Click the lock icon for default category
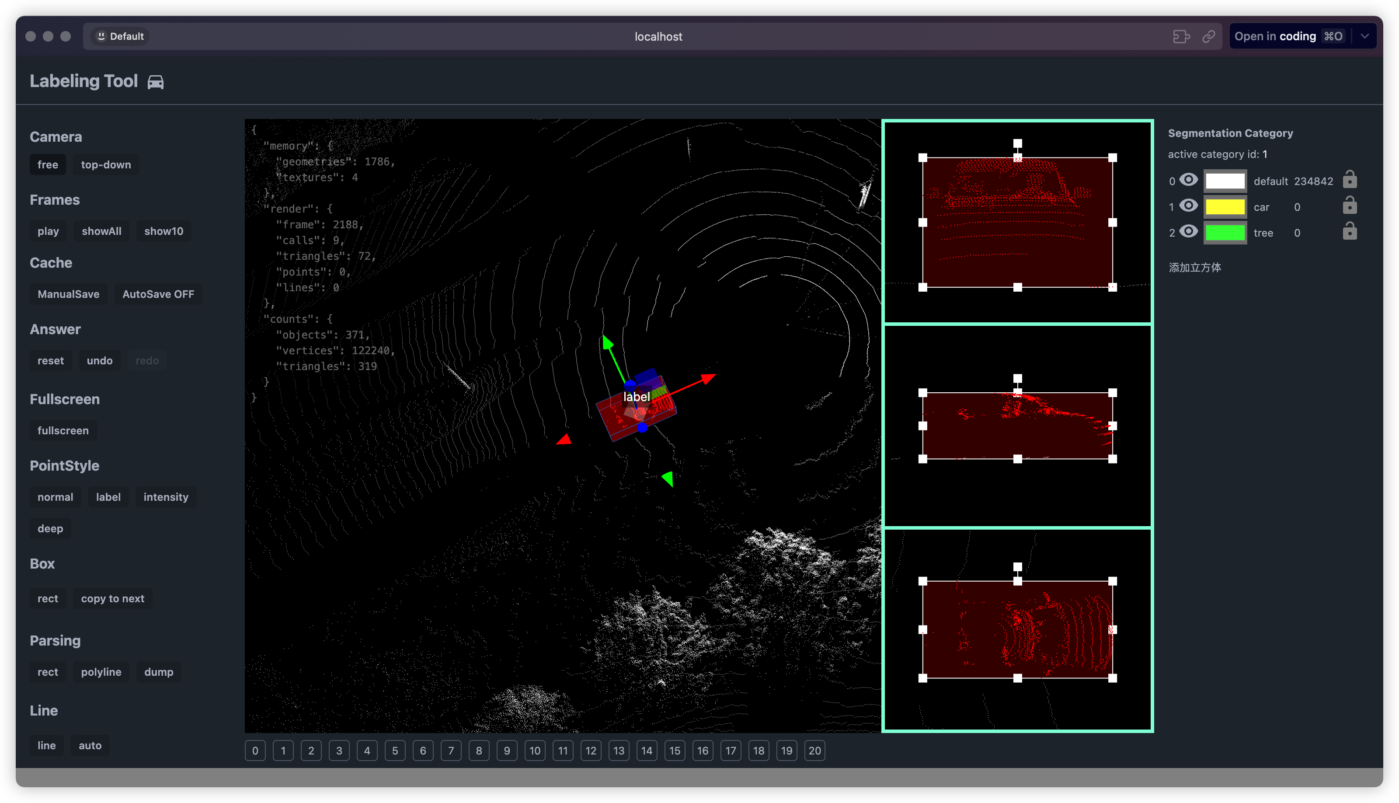This screenshot has width=1399, height=803. pos(1350,180)
